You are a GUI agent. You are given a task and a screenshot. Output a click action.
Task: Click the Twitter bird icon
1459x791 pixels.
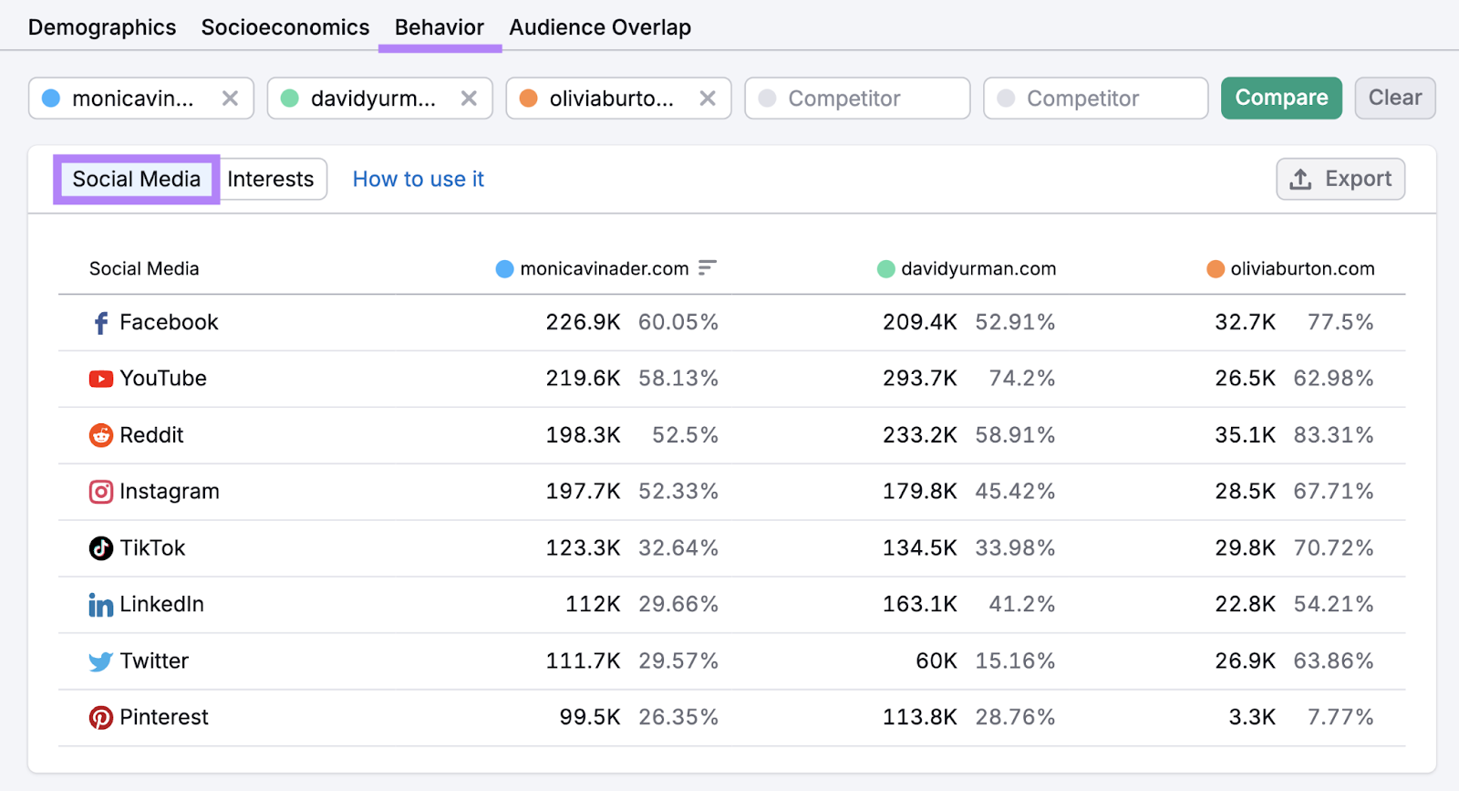pos(101,661)
